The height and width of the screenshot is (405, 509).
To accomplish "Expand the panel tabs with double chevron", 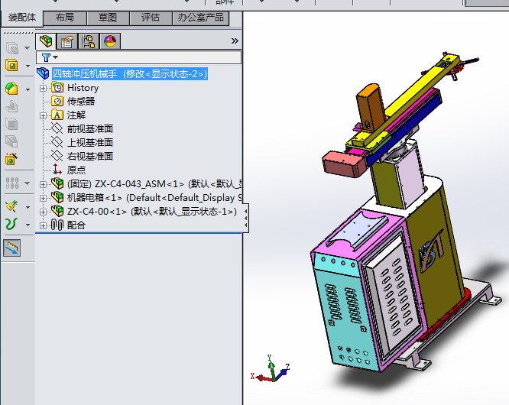I will coord(235,41).
